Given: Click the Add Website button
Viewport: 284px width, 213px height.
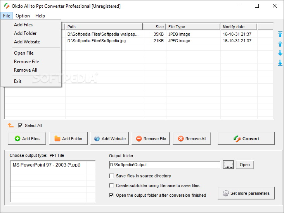Looking at the screenshot, I should point(109,139).
